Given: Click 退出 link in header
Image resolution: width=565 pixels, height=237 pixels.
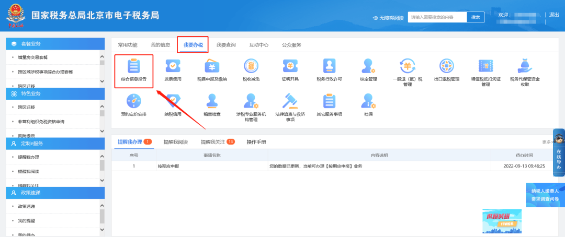Looking at the screenshot, I should [x=553, y=15].
